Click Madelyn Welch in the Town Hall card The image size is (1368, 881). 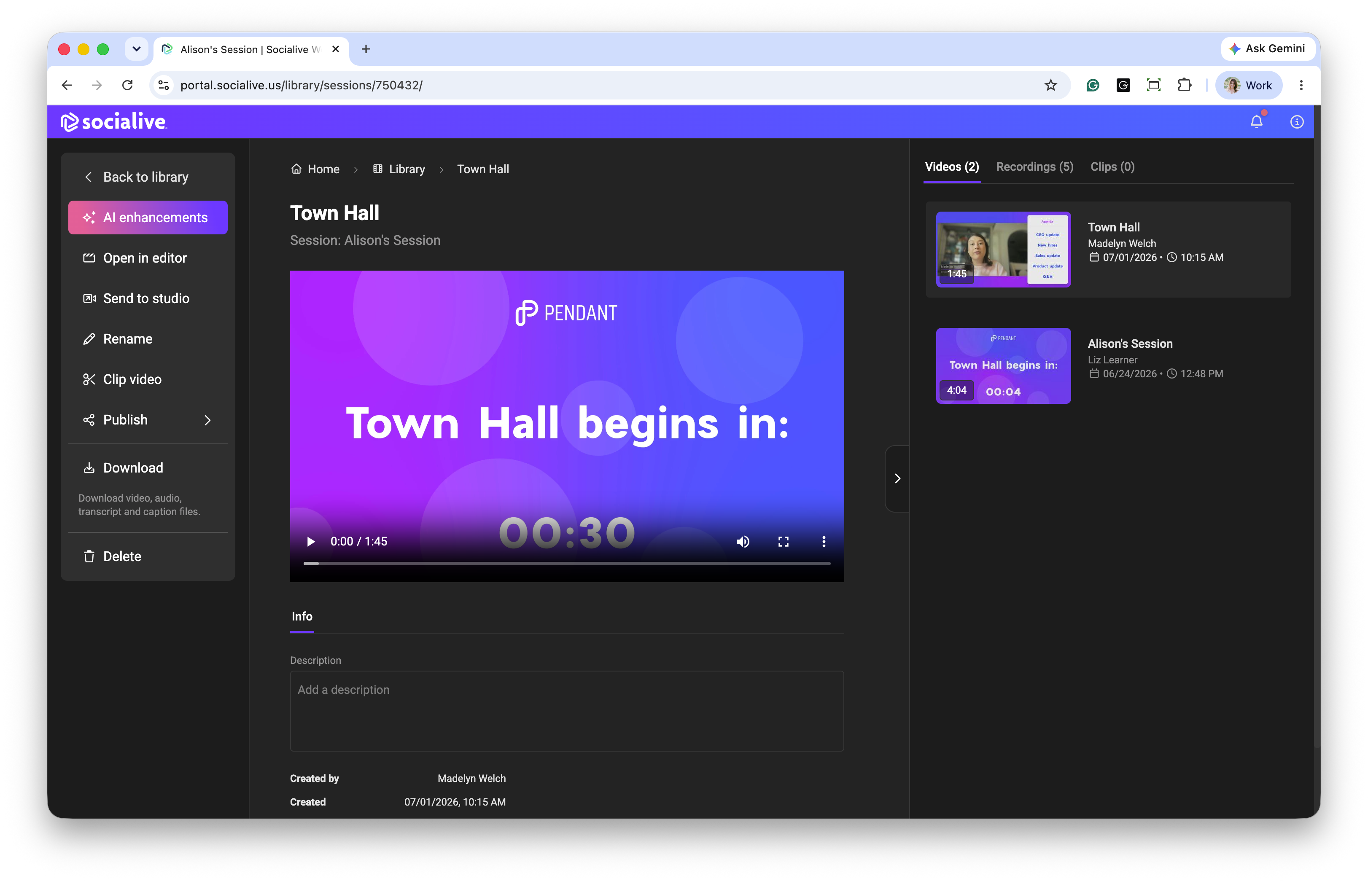coord(1121,244)
